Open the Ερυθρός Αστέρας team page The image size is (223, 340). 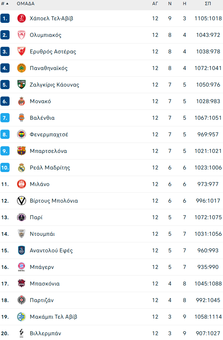[x=53, y=52]
